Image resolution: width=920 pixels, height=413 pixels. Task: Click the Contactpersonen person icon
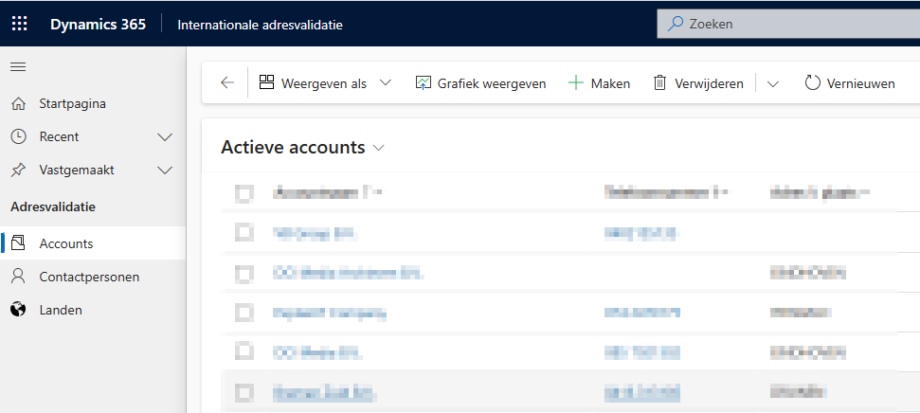(x=18, y=277)
